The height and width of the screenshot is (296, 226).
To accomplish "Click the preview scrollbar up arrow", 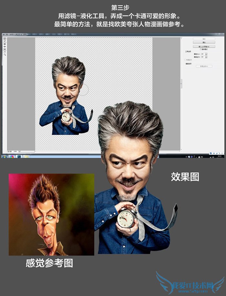I will click(x=181, y=38).
